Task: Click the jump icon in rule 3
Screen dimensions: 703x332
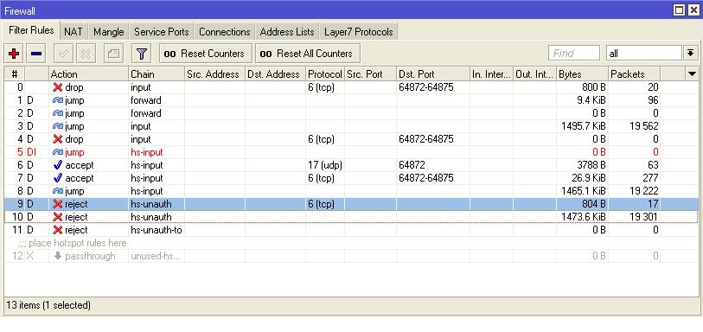Action: (57, 126)
